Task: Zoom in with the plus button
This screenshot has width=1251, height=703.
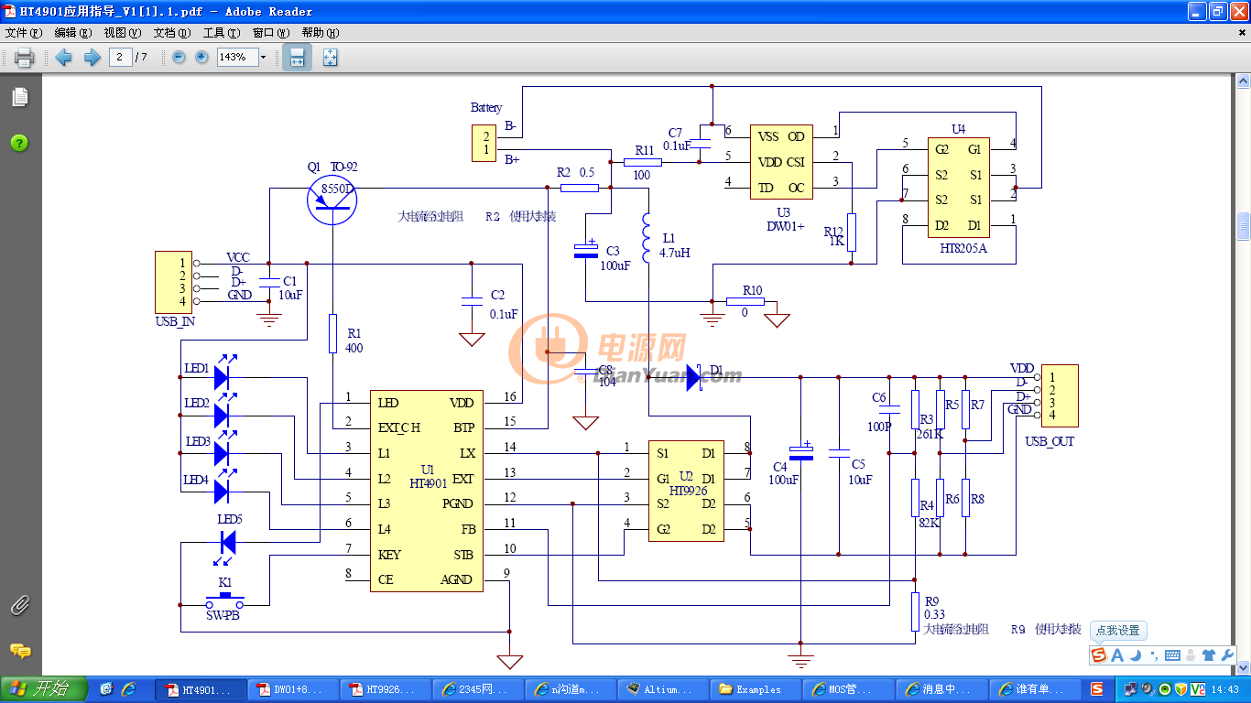Action: (201, 57)
